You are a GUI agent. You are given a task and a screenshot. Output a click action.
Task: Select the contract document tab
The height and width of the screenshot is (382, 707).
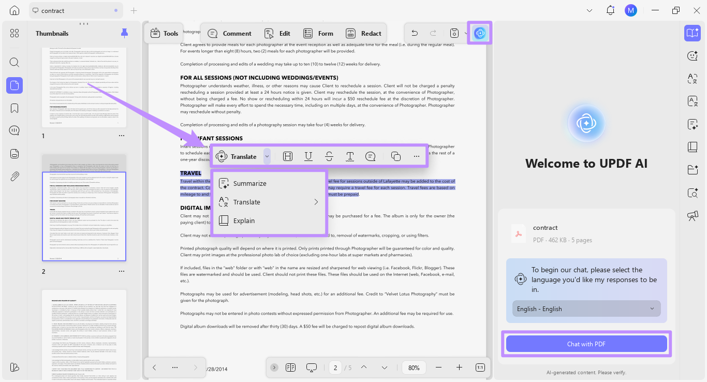(76, 10)
